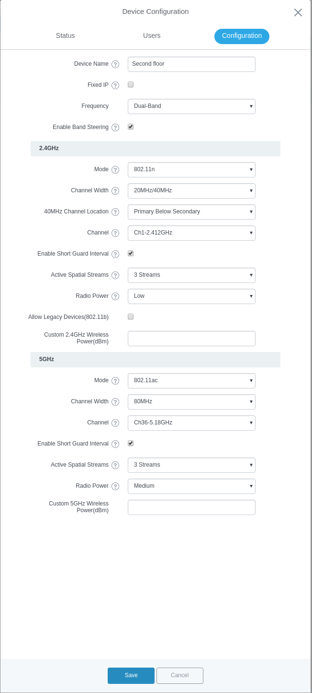This screenshot has height=693, width=312.
Task: Click help icon next to 2.4GHz Mode
Action: [x=115, y=170]
